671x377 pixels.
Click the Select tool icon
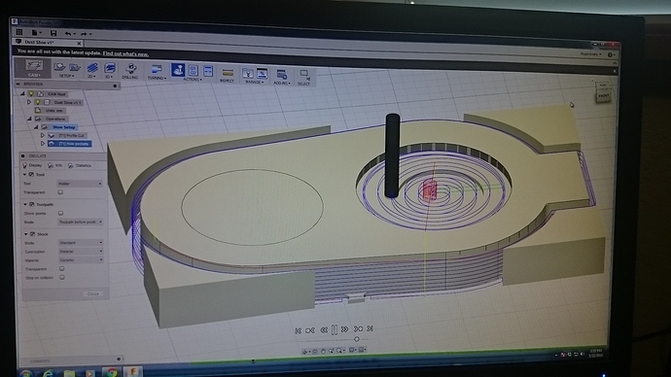[304, 75]
